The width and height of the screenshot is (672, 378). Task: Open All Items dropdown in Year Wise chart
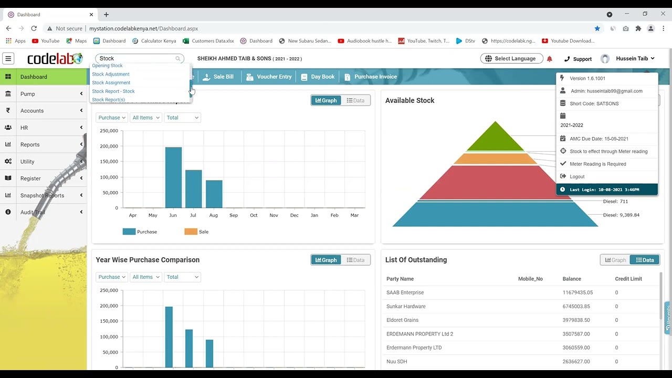146,277
